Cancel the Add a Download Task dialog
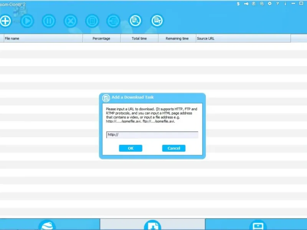 click(x=174, y=148)
